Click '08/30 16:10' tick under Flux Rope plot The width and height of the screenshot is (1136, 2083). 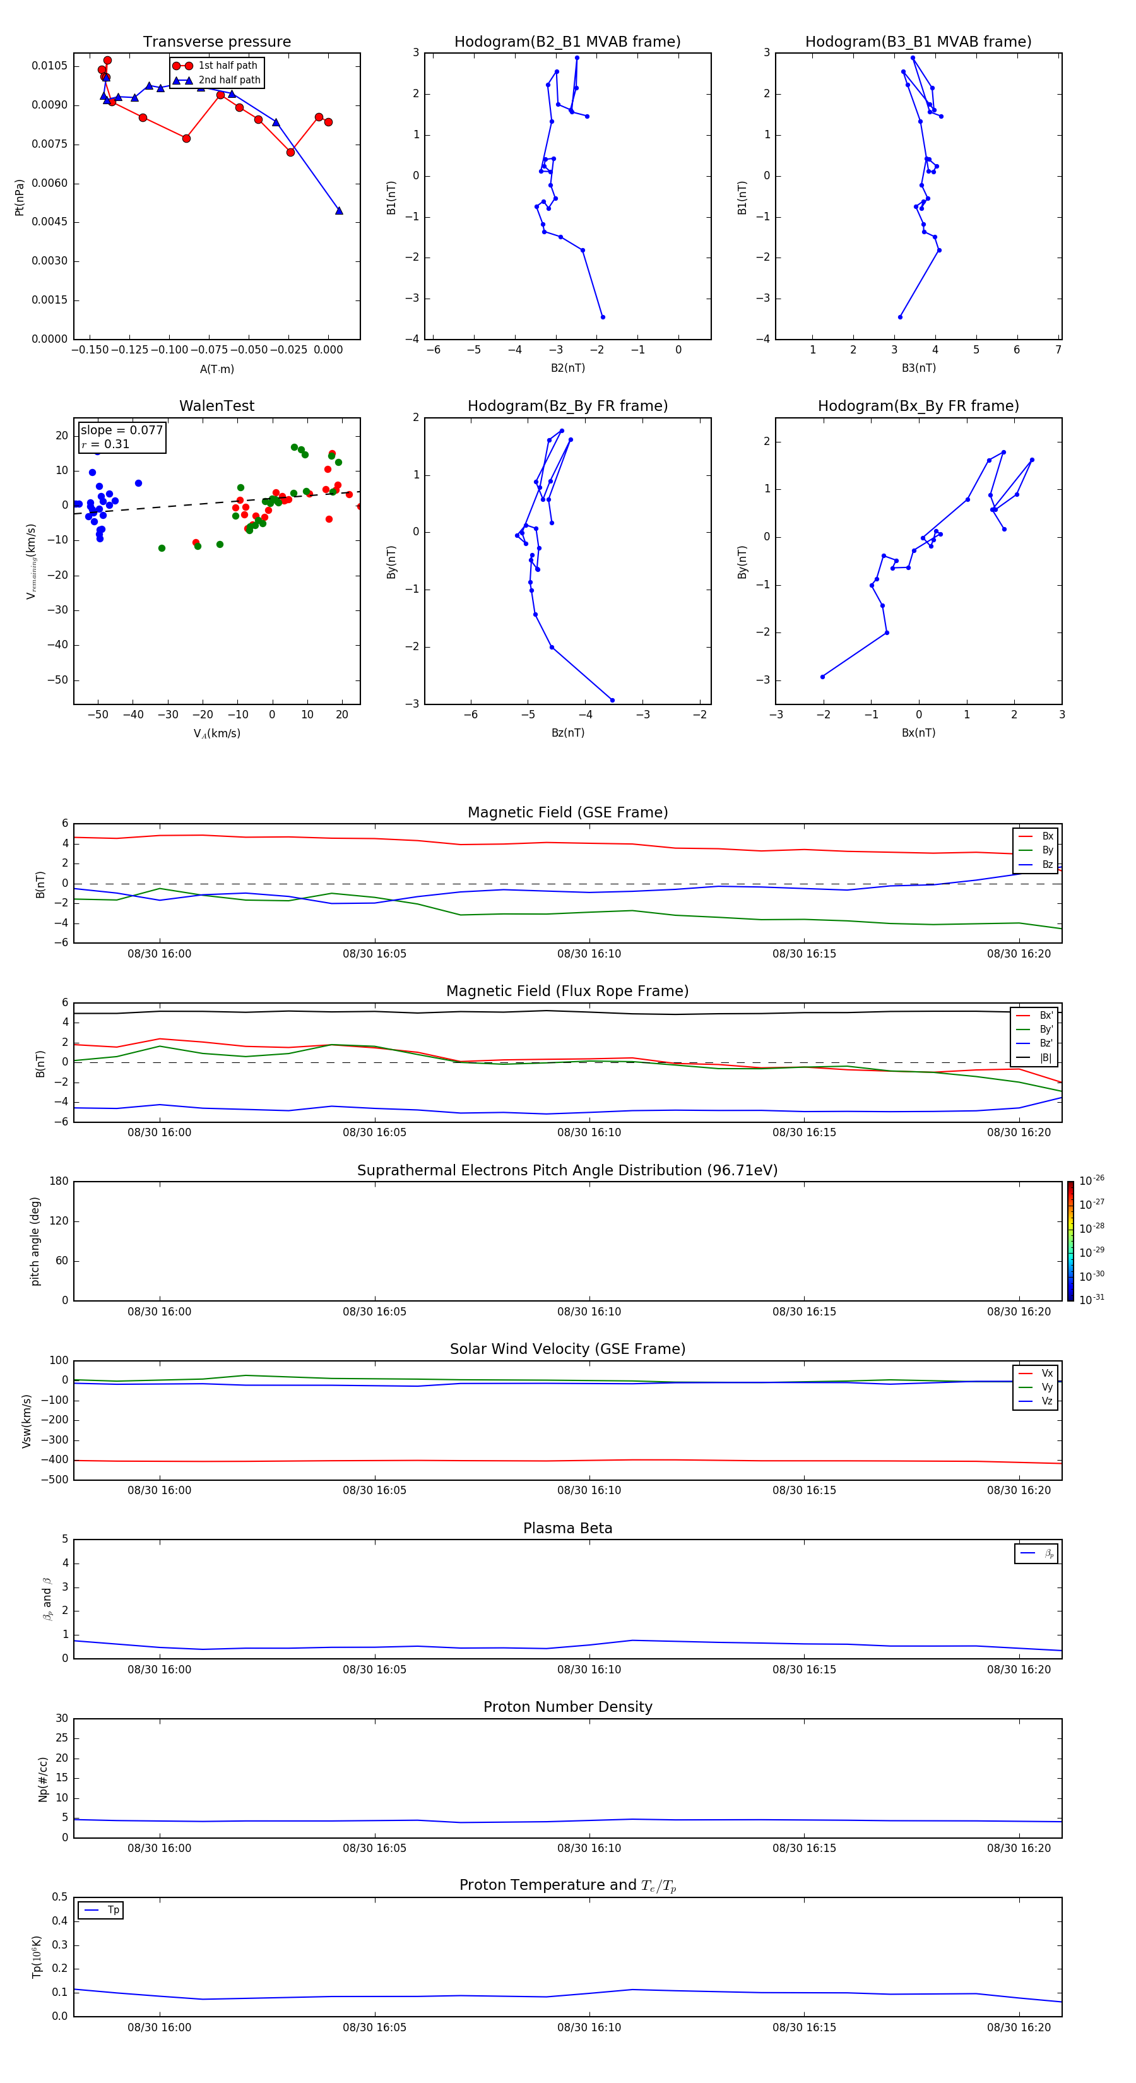tap(589, 1133)
